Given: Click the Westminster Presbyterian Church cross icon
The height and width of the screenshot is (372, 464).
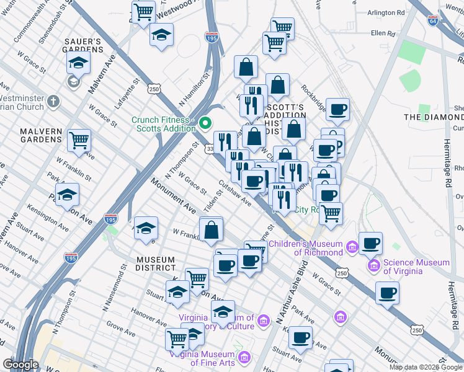Looking at the screenshot, I should click(53, 102).
